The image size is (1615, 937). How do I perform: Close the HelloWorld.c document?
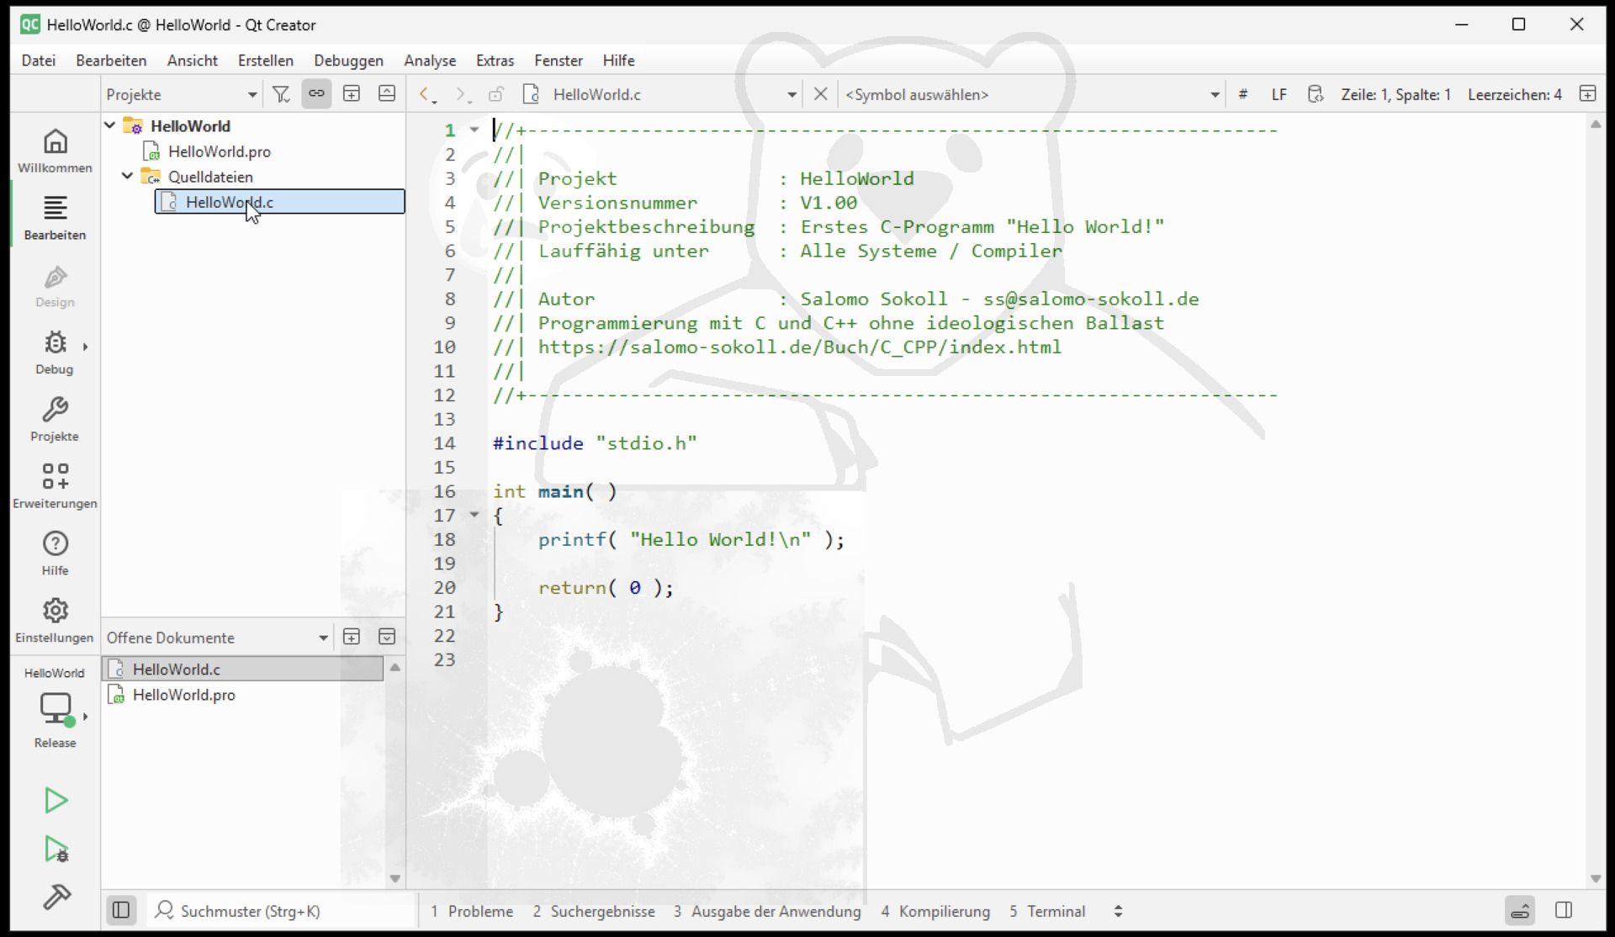pos(821,94)
